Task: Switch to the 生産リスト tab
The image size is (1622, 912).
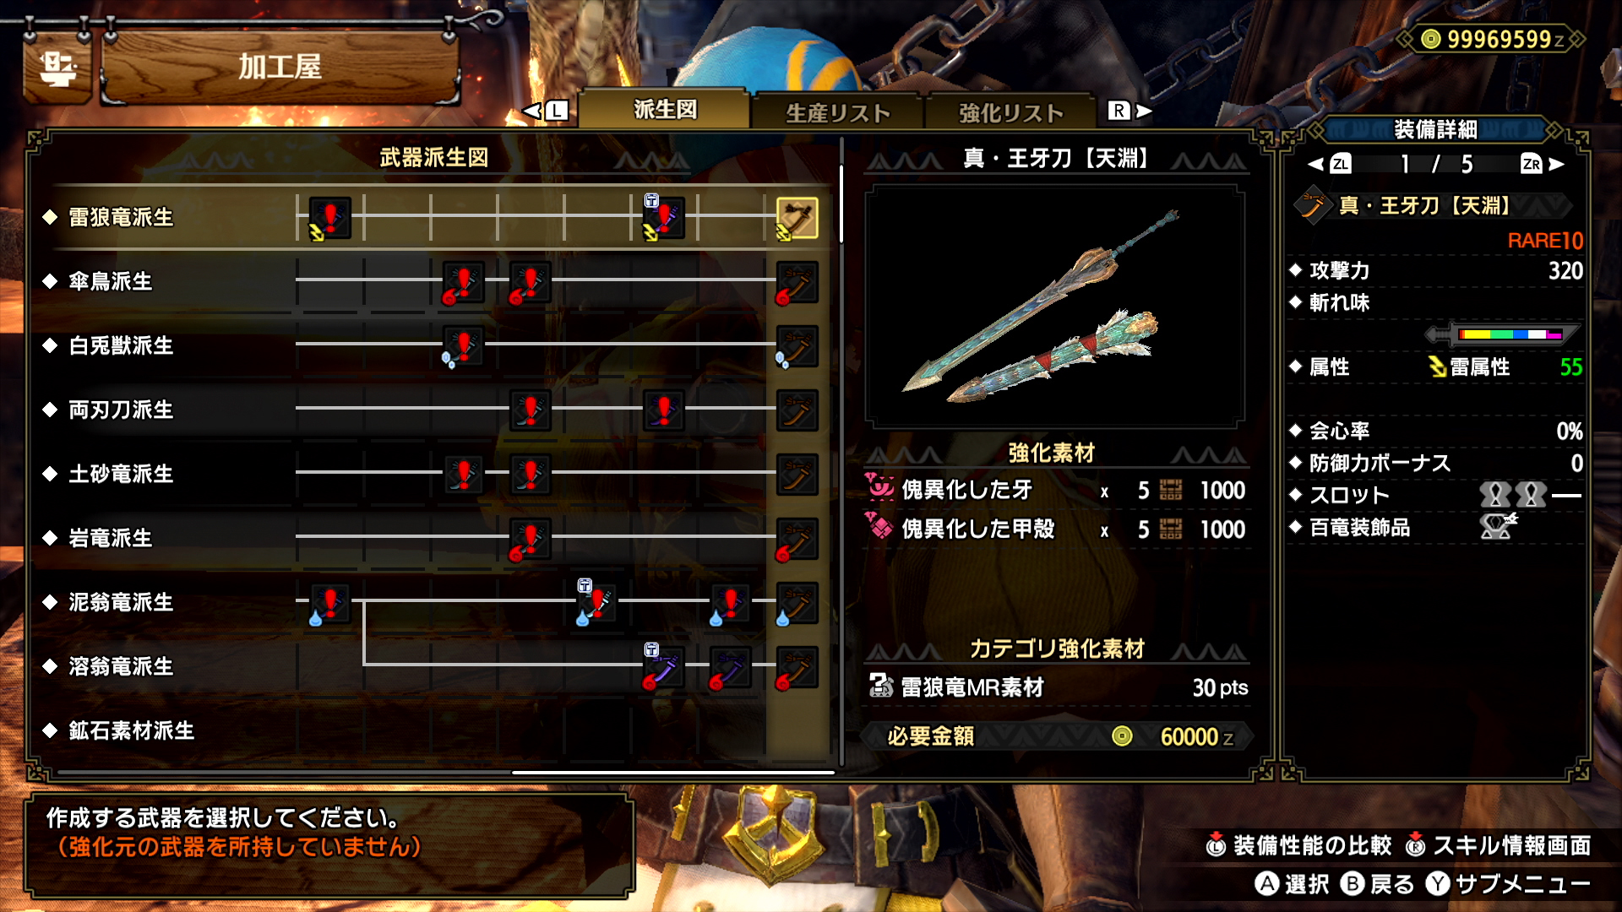Action: [x=838, y=112]
